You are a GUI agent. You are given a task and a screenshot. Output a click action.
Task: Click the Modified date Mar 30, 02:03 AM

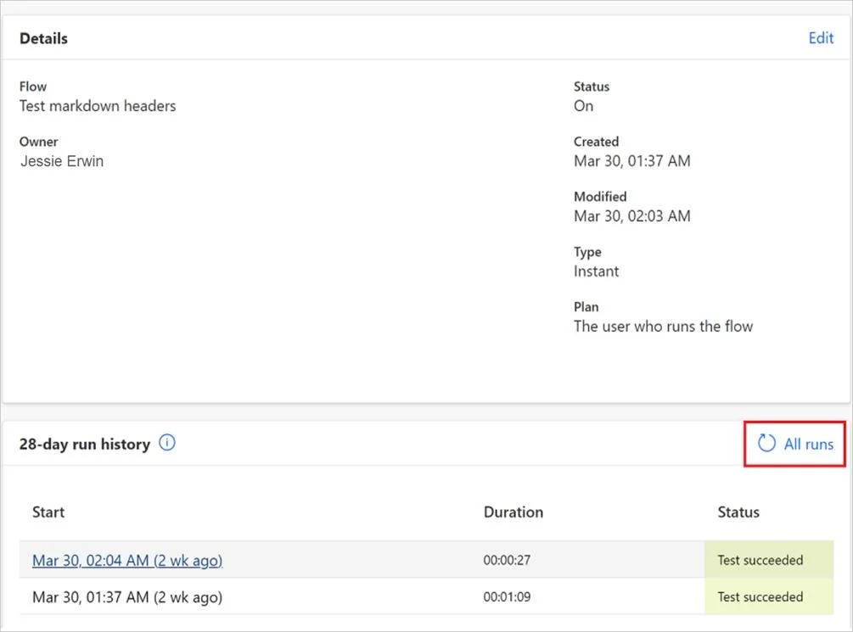point(632,216)
